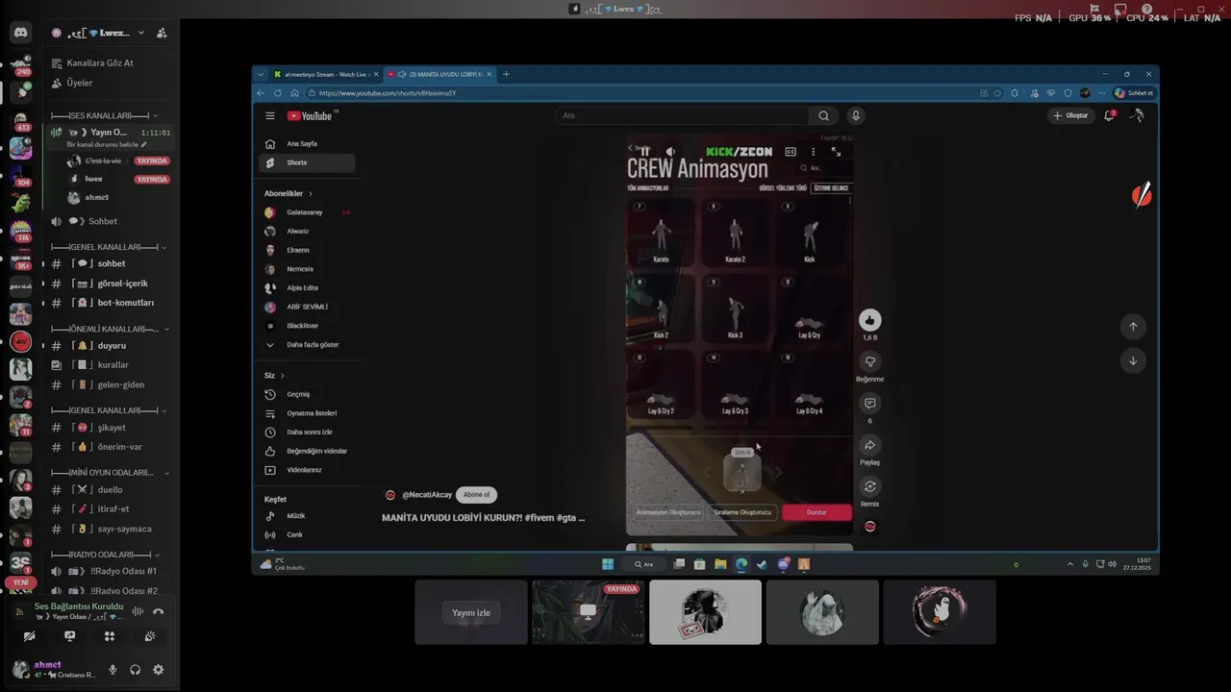Open the bot-komutları channel
Image resolution: width=1231 pixels, height=692 pixels.
point(111,303)
